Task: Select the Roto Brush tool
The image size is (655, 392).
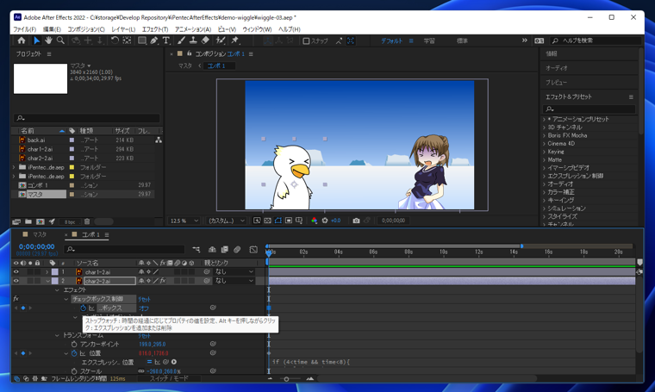Action: tap(220, 40)
